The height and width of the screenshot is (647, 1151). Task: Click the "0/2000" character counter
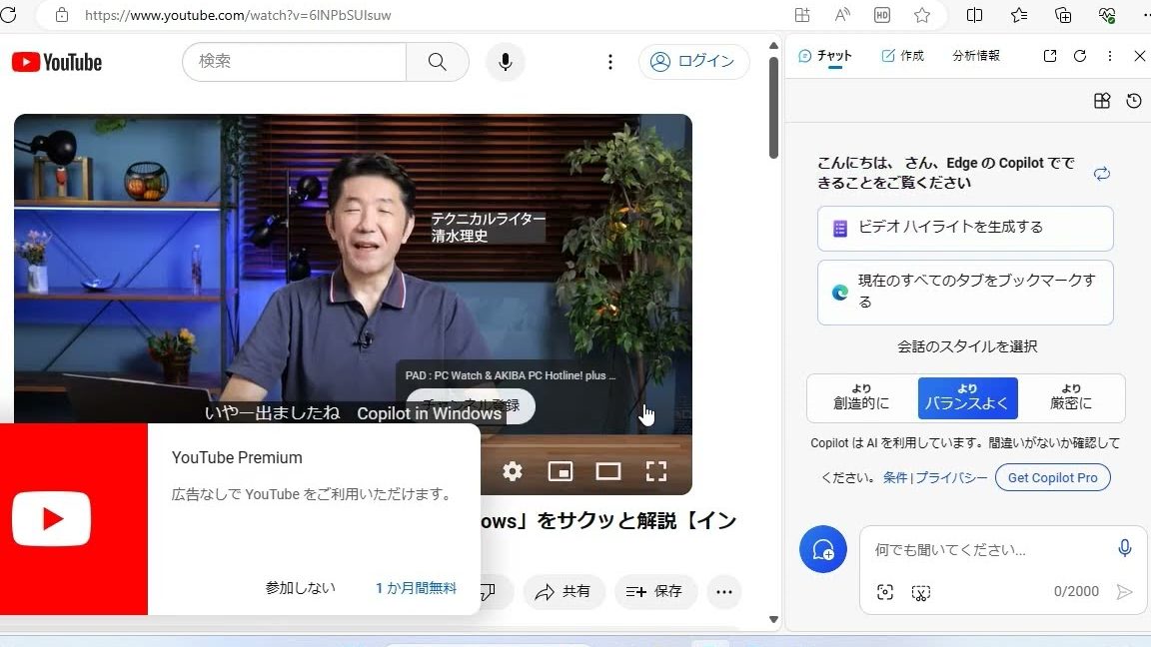click(1076, 591)
